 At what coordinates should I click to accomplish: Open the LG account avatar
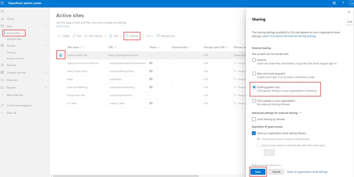tap(351, 3)
